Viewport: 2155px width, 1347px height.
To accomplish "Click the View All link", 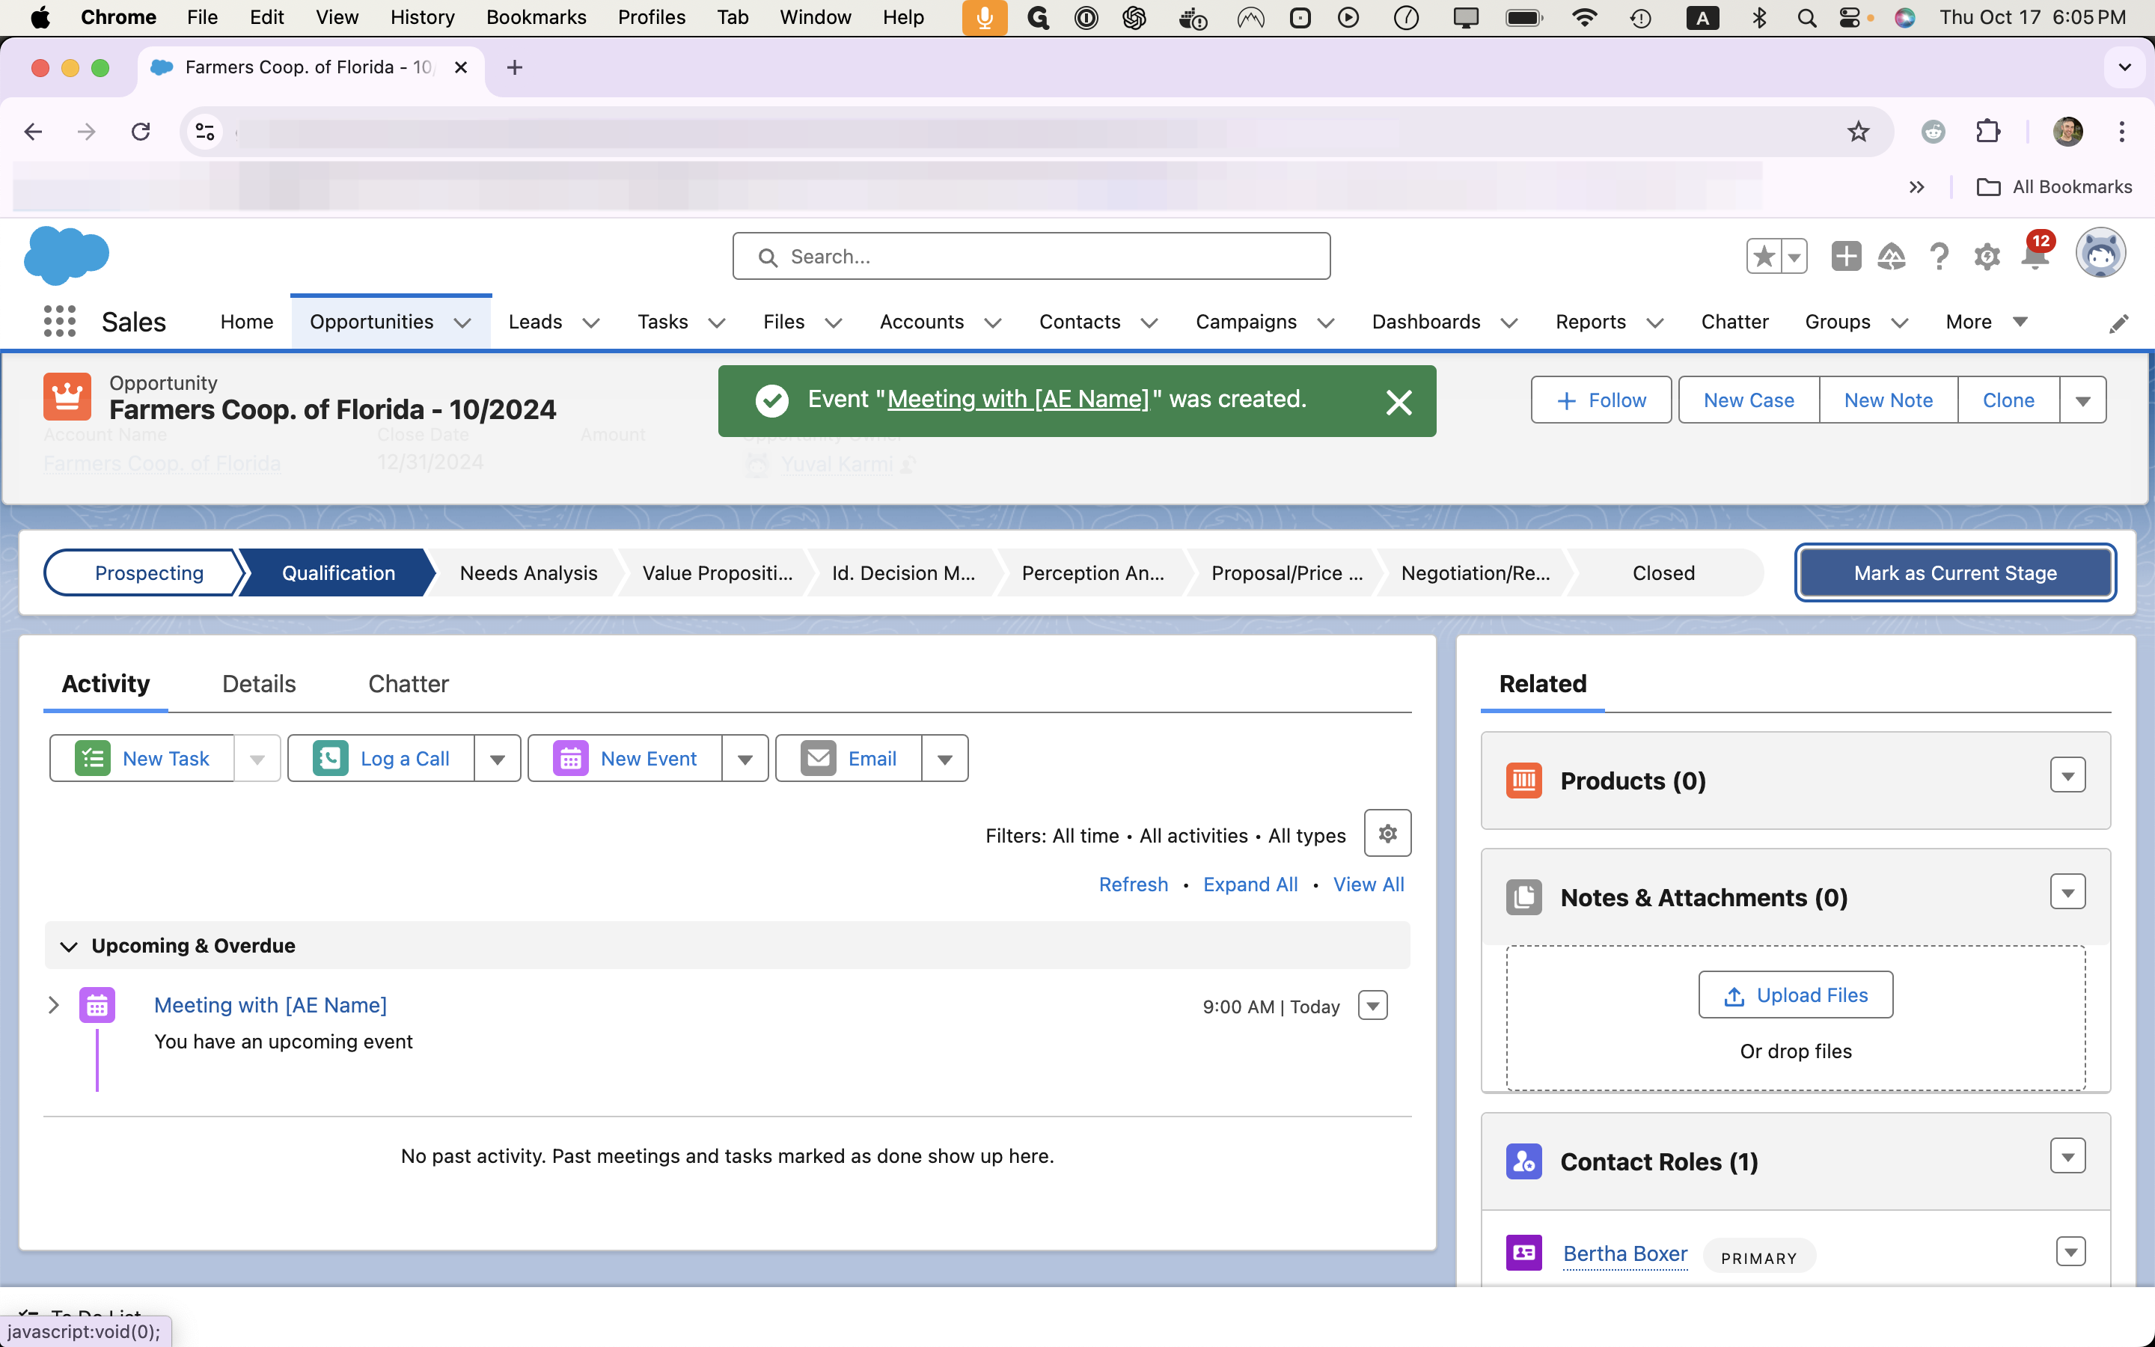I will pos(1368,884).
